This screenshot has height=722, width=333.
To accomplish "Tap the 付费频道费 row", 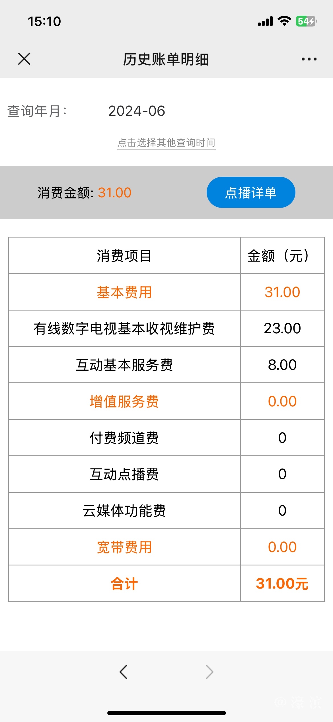I will tap(124, 438).
